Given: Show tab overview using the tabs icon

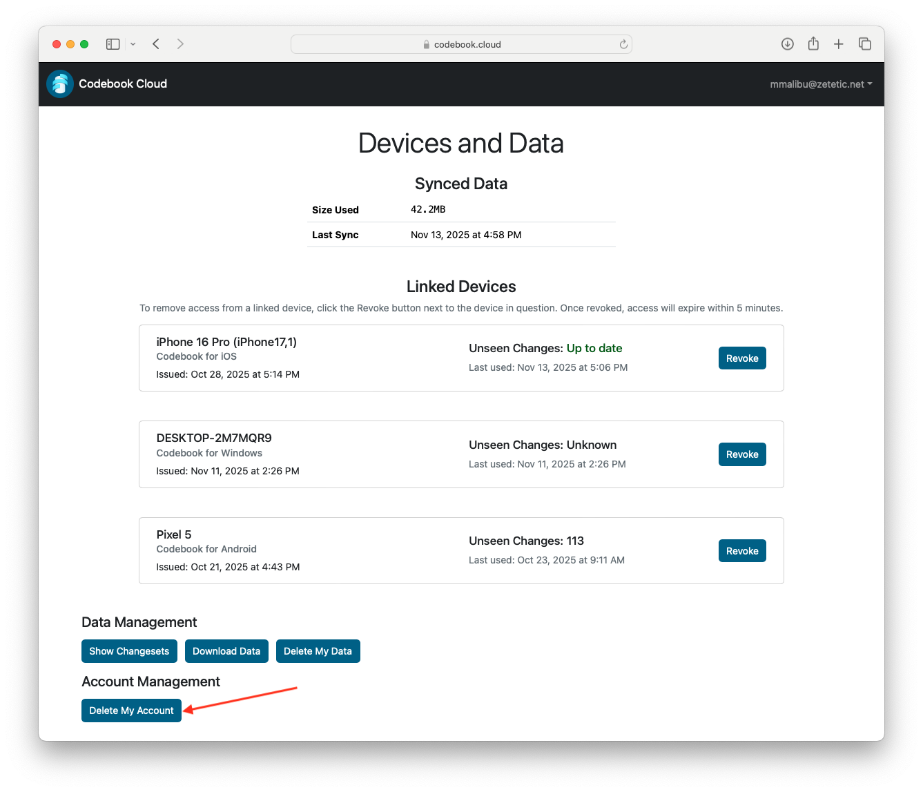Looking at the screenshot, I should [x=864, y=44].
